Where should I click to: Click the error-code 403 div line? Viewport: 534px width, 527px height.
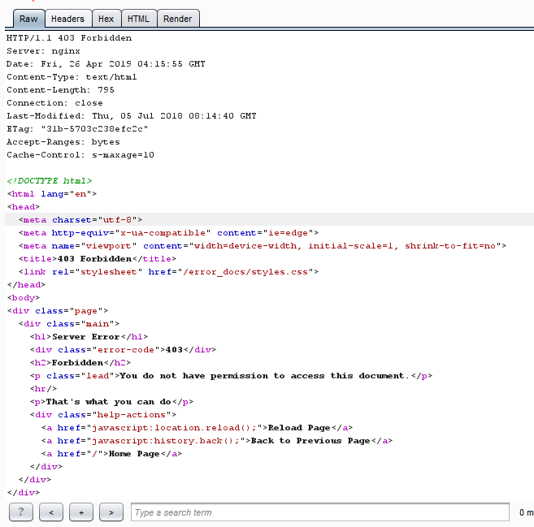coord(123,349)
